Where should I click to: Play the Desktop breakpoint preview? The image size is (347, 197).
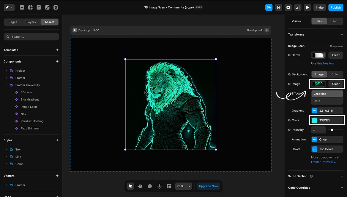75,30
